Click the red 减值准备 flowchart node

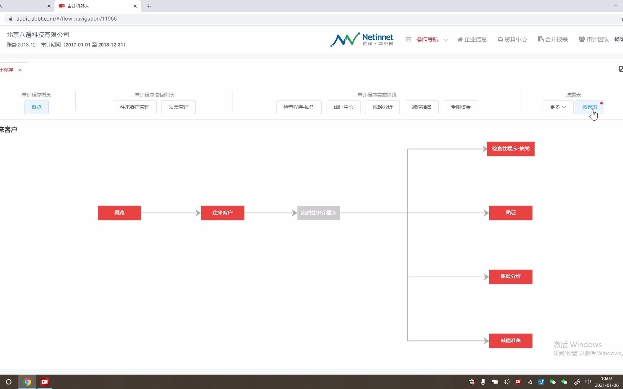coord(511,341)
